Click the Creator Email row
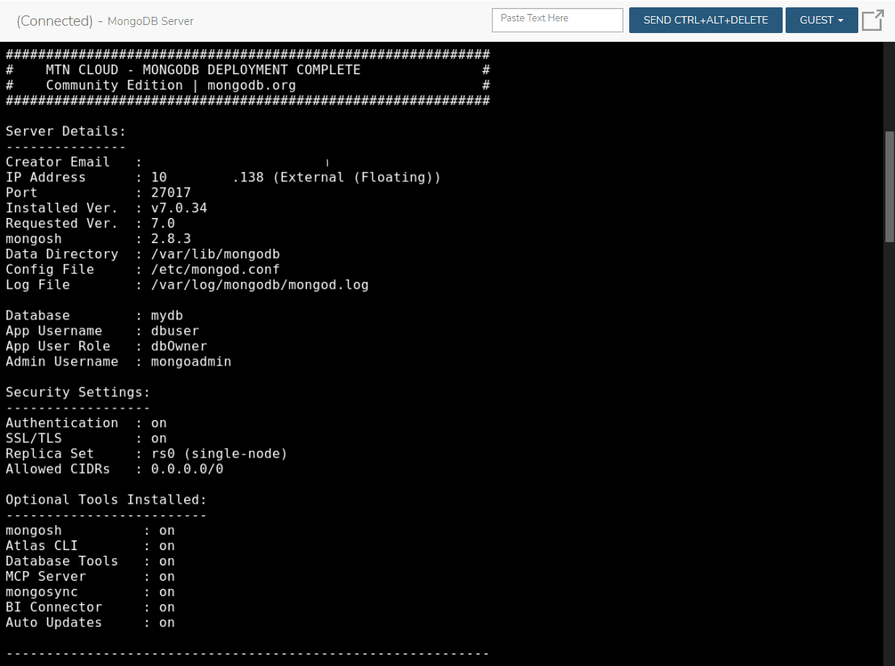This screenshot has width=895, height=666. [167, 162]
